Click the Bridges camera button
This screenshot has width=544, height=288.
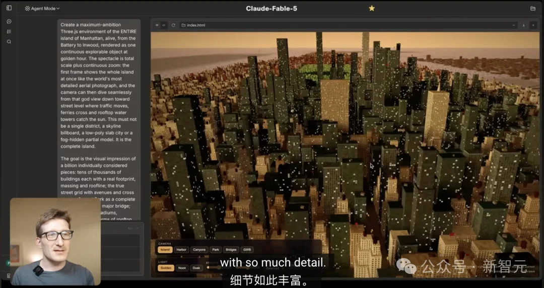point(231,250)
